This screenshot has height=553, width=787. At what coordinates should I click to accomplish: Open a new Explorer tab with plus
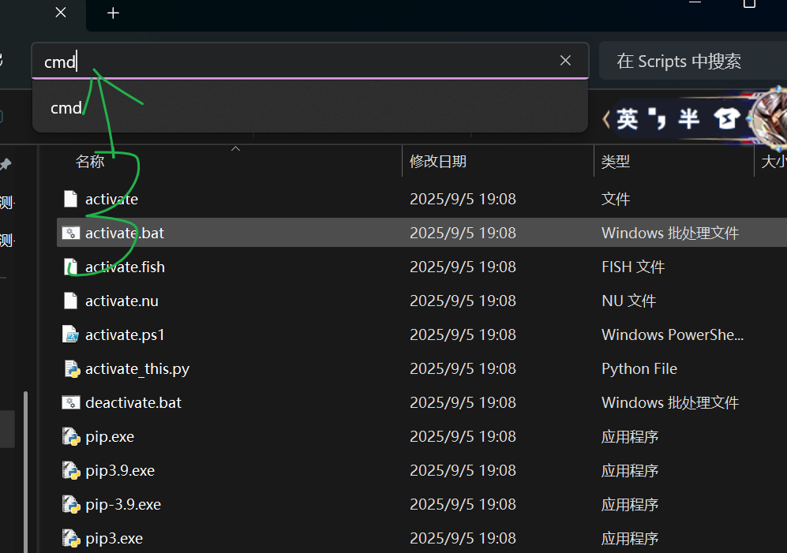click(114, 13)
